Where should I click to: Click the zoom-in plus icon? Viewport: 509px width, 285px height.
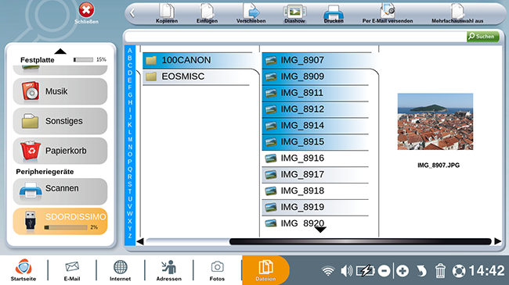click(x=403, y=271)
